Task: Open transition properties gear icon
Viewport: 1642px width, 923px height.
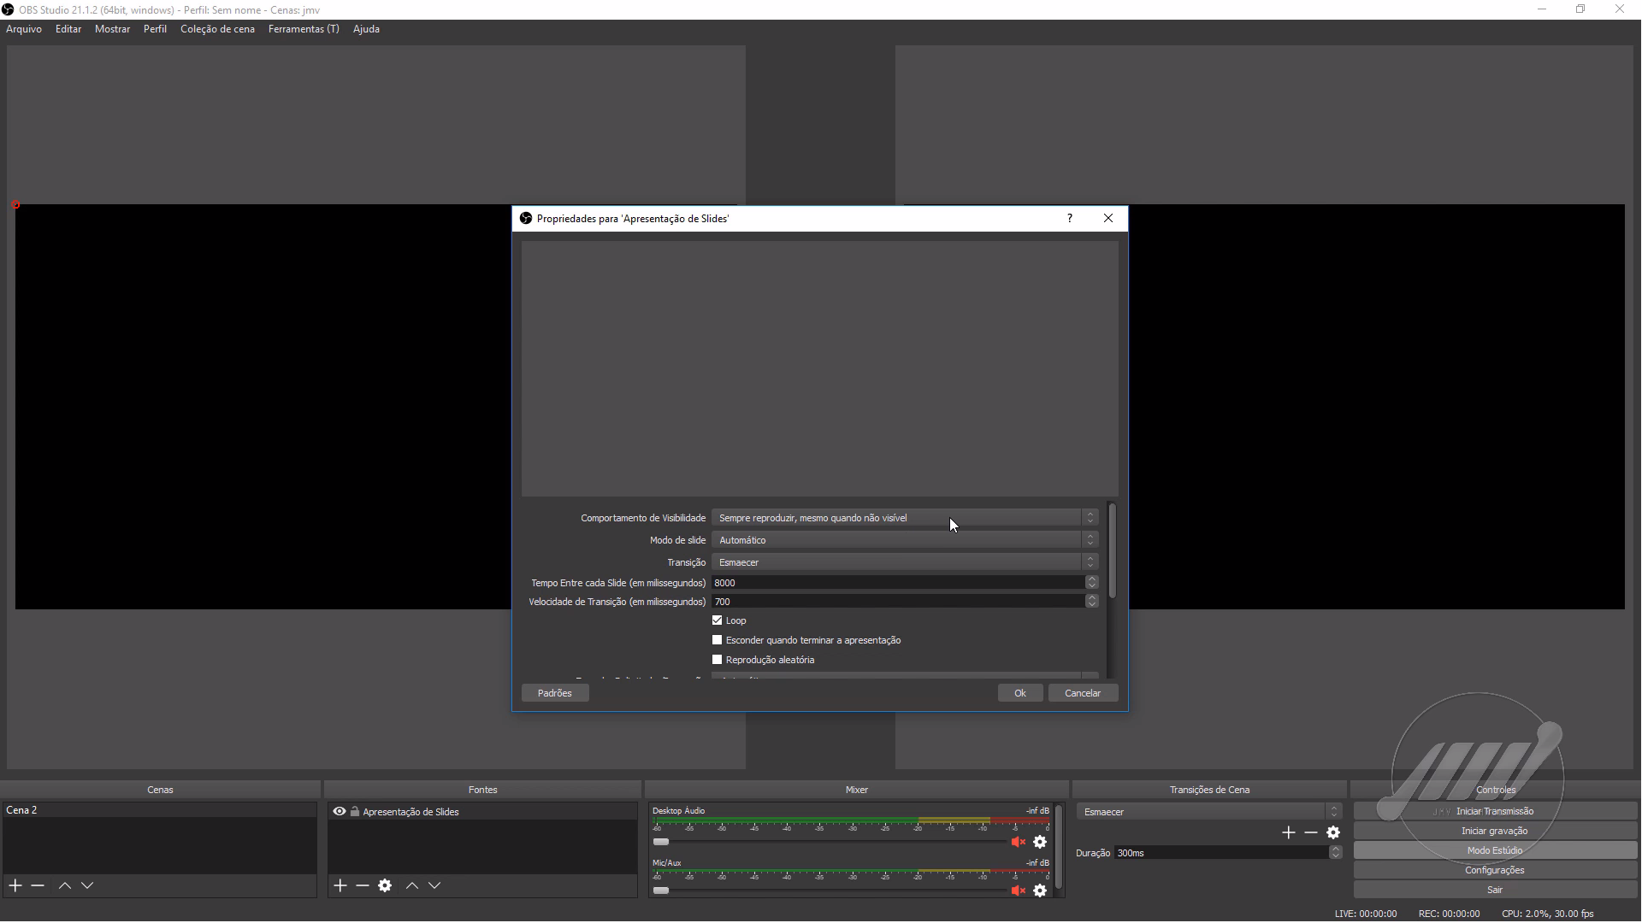Action: point(1333,832)
